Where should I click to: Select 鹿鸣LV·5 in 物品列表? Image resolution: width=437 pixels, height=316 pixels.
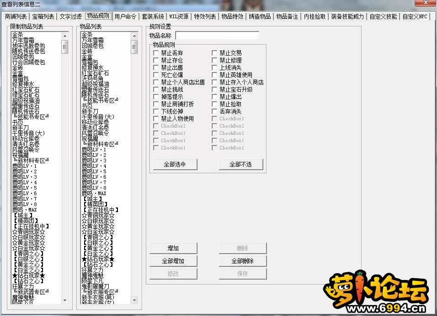pyautogui.click(x=94, y=171)
